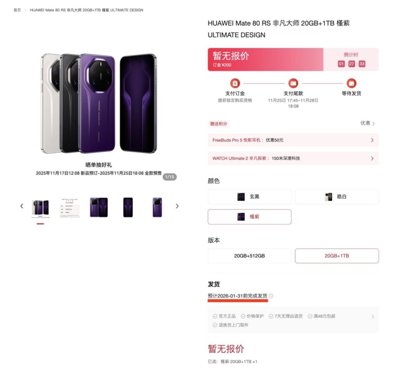Click the 等待发货 shipping step icon
Image resolution: width=411 pixels, height=372 pixels.
[351, 83]
